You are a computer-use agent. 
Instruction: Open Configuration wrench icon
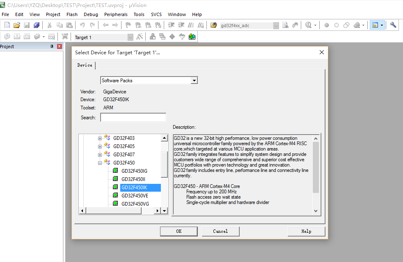(x=393, y=25)
